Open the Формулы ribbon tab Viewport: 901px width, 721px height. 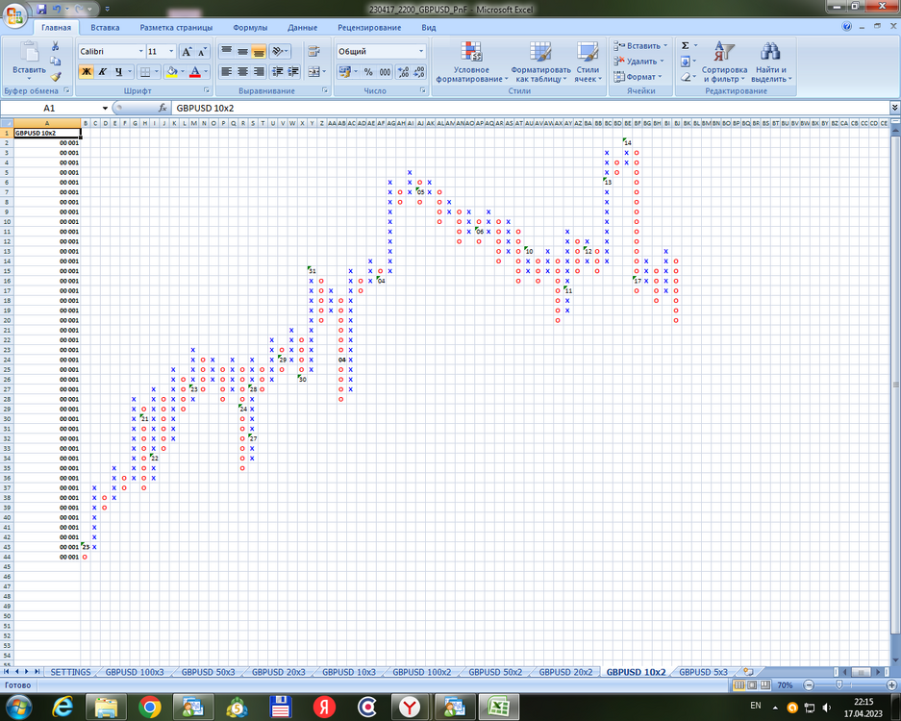click(250, 28)
